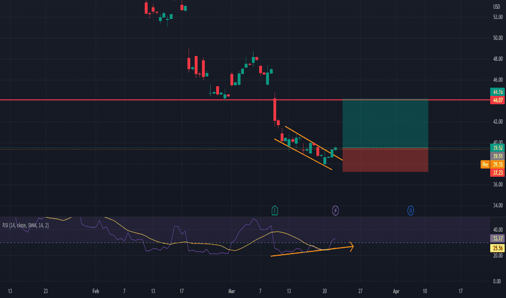Image resolution: width=506 pixels, height=298 pixels.
Task: Click the 50.00 price axis label
Action: (498, 38)
